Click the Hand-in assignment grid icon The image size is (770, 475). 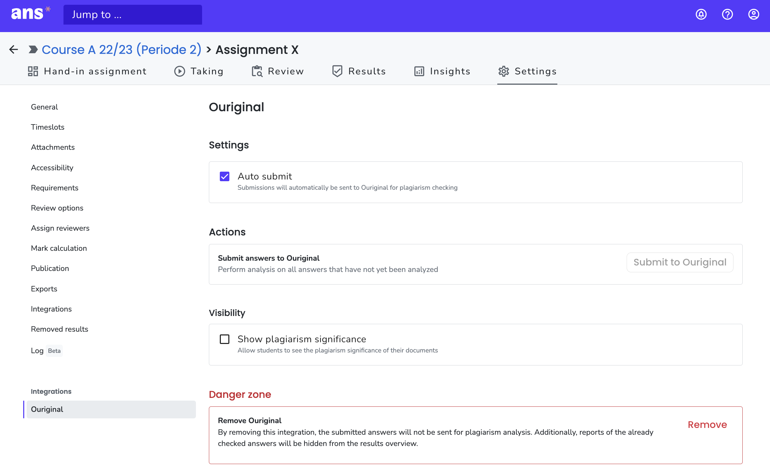[x=33, y=71]
